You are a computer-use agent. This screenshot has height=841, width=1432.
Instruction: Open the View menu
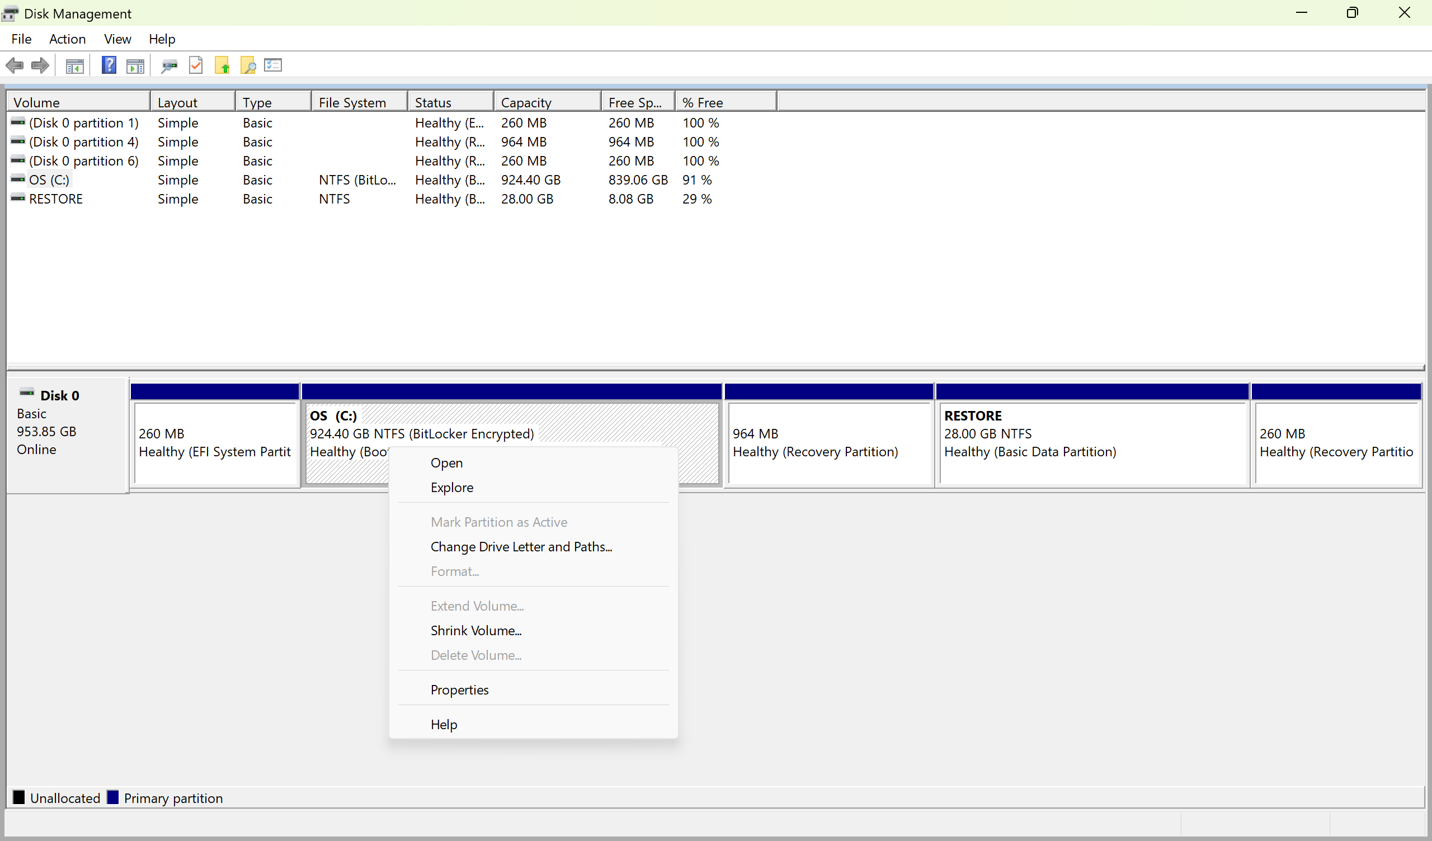tap(117, 39)
